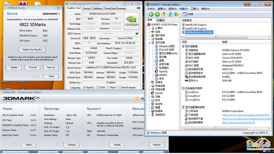274x154 pixels.
Task: Toggle the OpenCL checkbox in GPU-Z
Action: click(x=84, y=87)
